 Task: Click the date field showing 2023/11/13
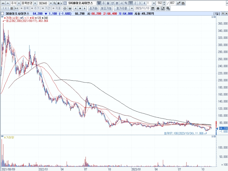pyautogui.click(x=143, y=8)
